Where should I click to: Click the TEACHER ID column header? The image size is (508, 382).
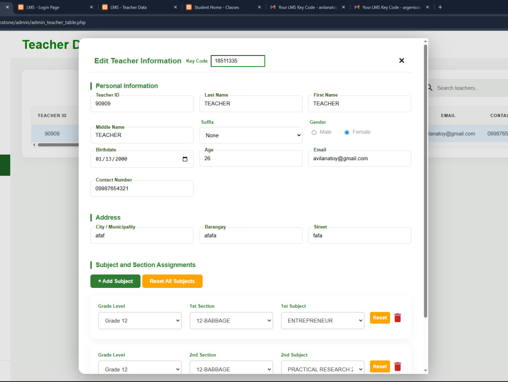pos(52,115)
